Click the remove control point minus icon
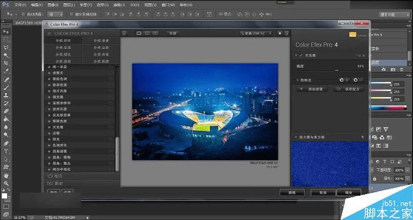Viewport: 413px width, 220px height. [358, 80]
